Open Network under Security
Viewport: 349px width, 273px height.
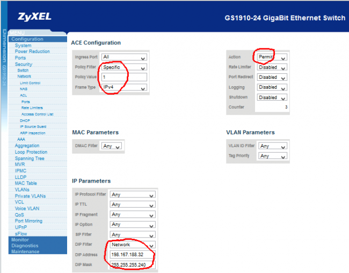click(x=24, y=77)
